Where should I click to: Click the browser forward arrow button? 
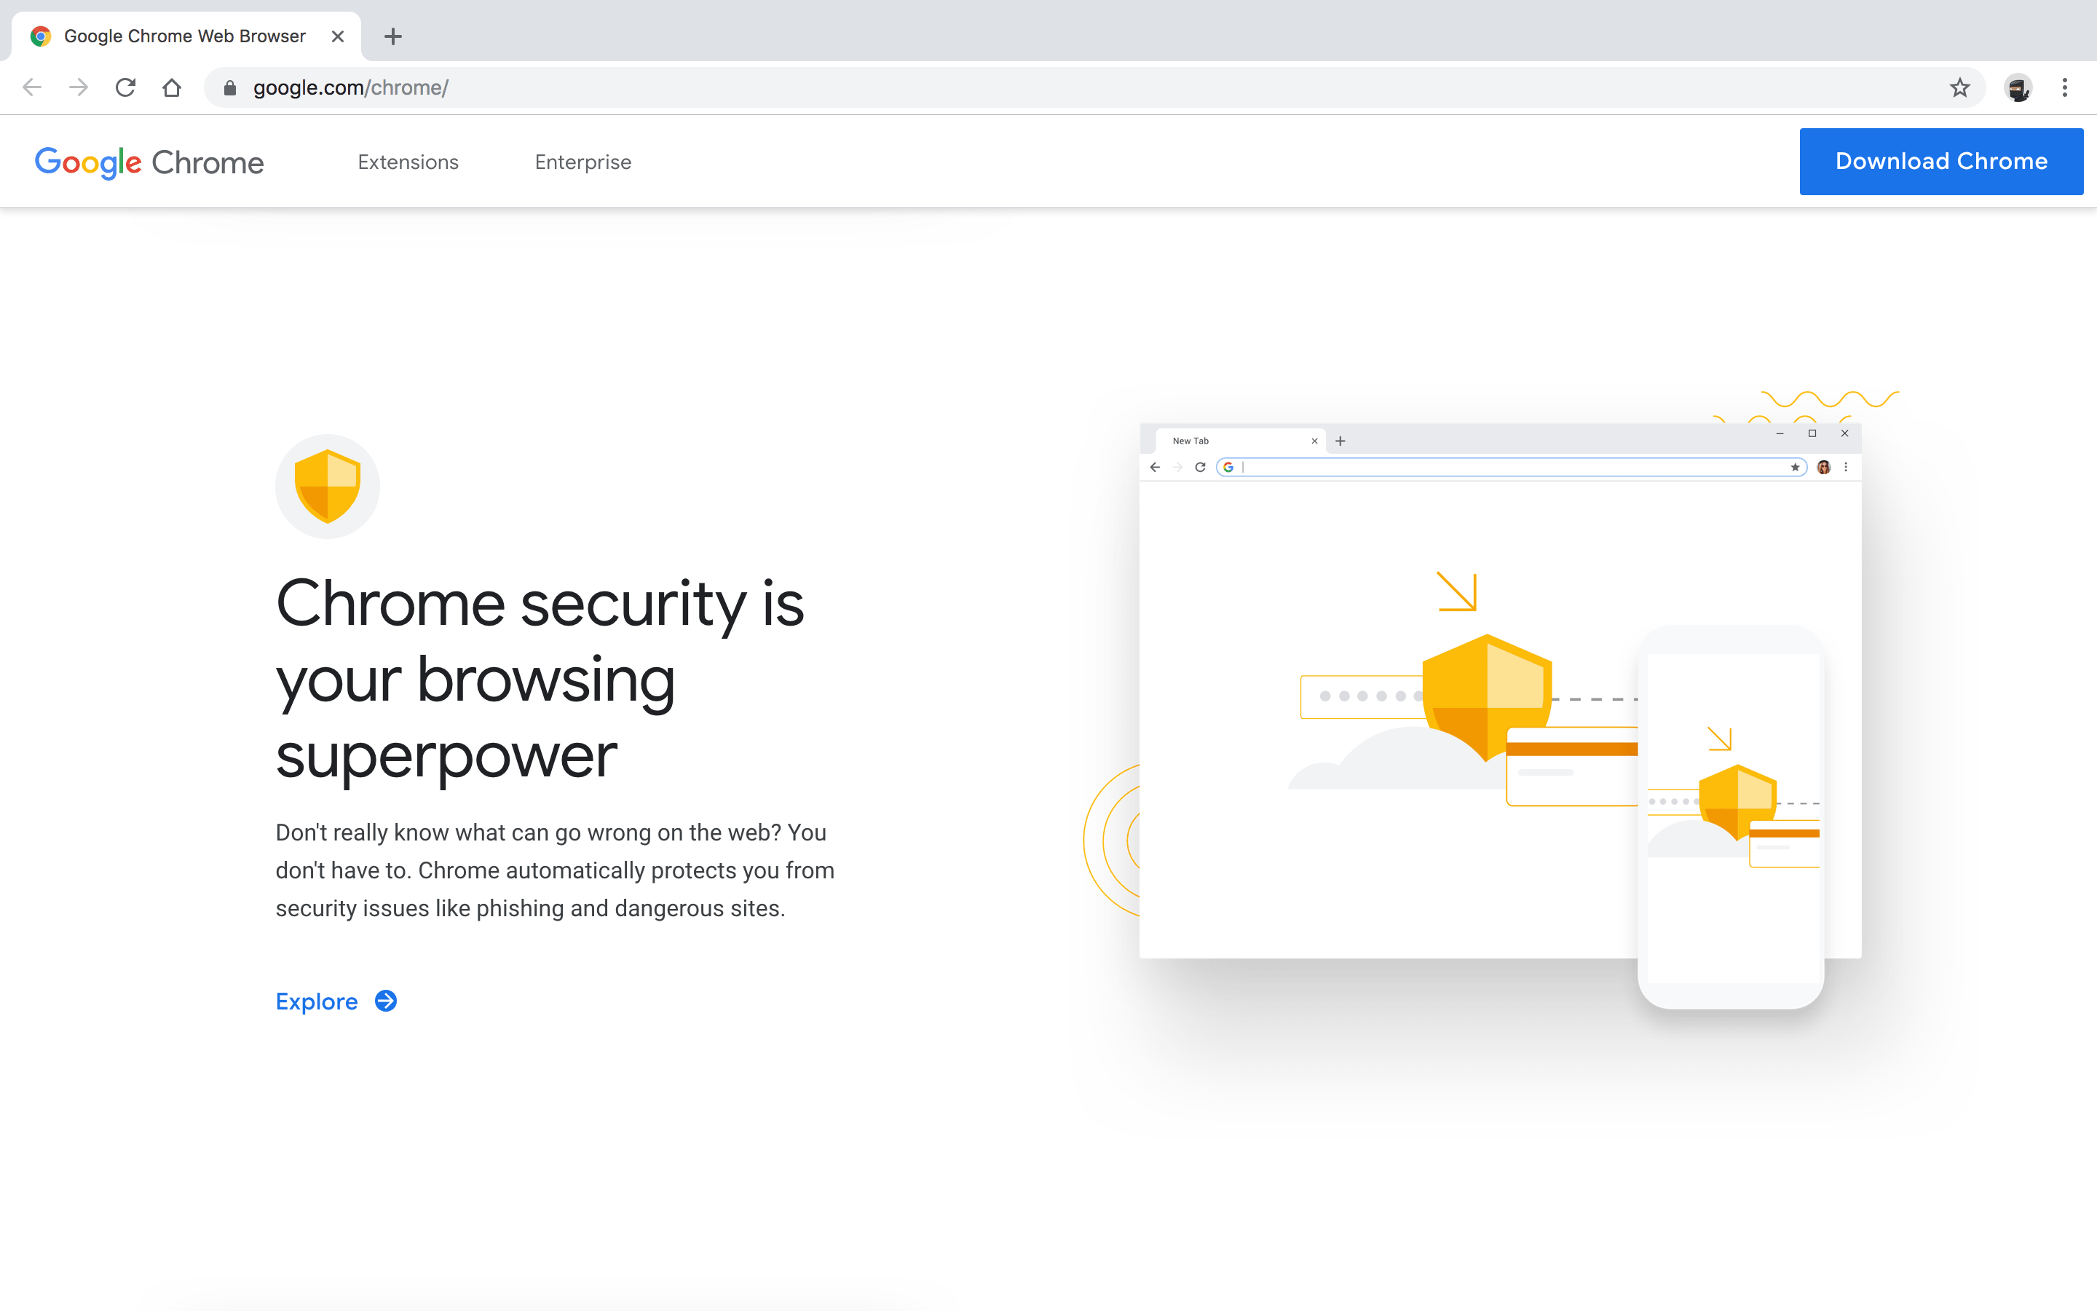[79, 87]
